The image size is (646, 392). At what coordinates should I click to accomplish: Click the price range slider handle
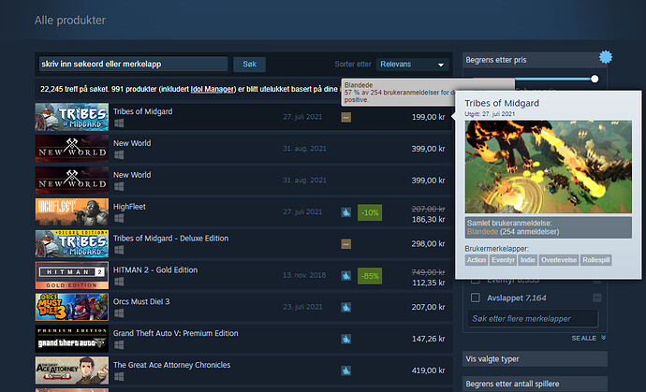point(595,79)
